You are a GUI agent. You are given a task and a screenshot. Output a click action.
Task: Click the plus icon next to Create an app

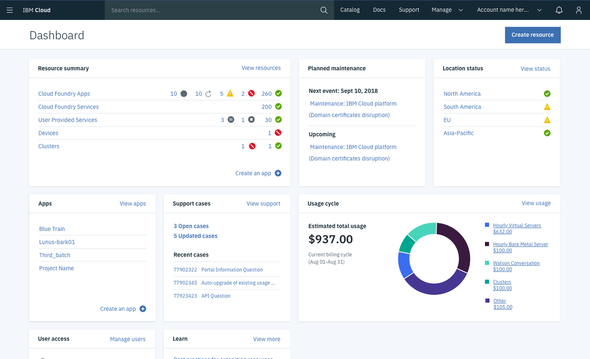[278, 173]
